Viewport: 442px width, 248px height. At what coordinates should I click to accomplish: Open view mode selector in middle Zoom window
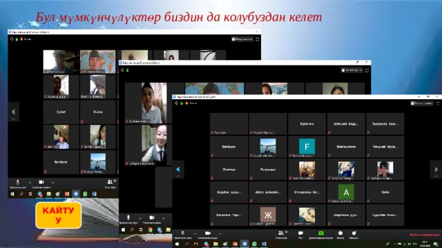(352, 70)
